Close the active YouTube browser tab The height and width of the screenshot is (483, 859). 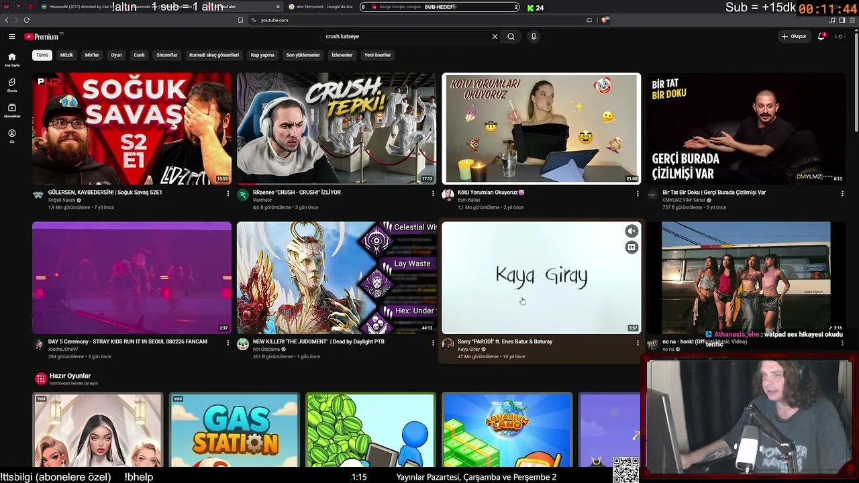[278, 7]
